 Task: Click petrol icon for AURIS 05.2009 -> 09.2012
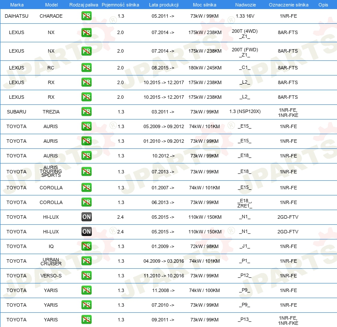click(x=86, y=126)
